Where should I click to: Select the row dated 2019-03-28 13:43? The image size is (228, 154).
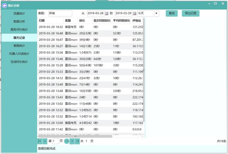click(x=90, y=97)
